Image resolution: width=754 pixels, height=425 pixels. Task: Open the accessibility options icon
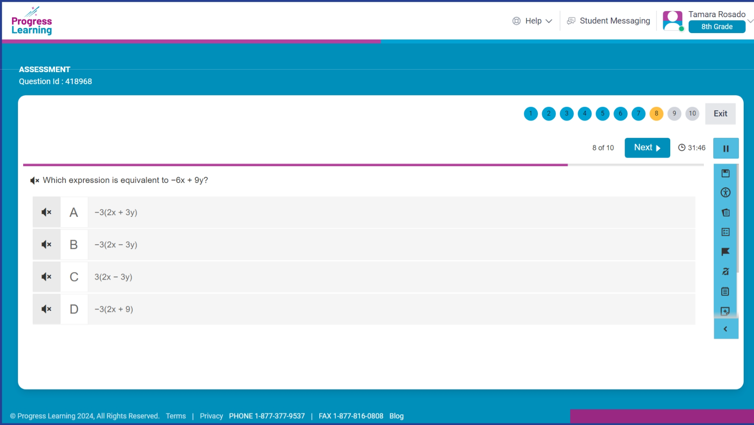point(725,193)
